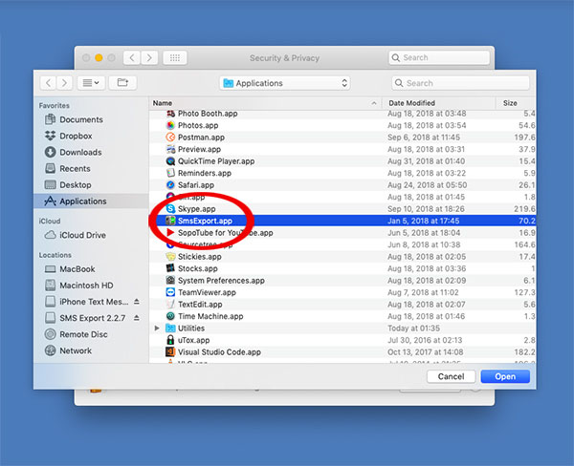
Task: Click the TextEdit.app icon
Action: pyautogui.click(x=170, y=305)
